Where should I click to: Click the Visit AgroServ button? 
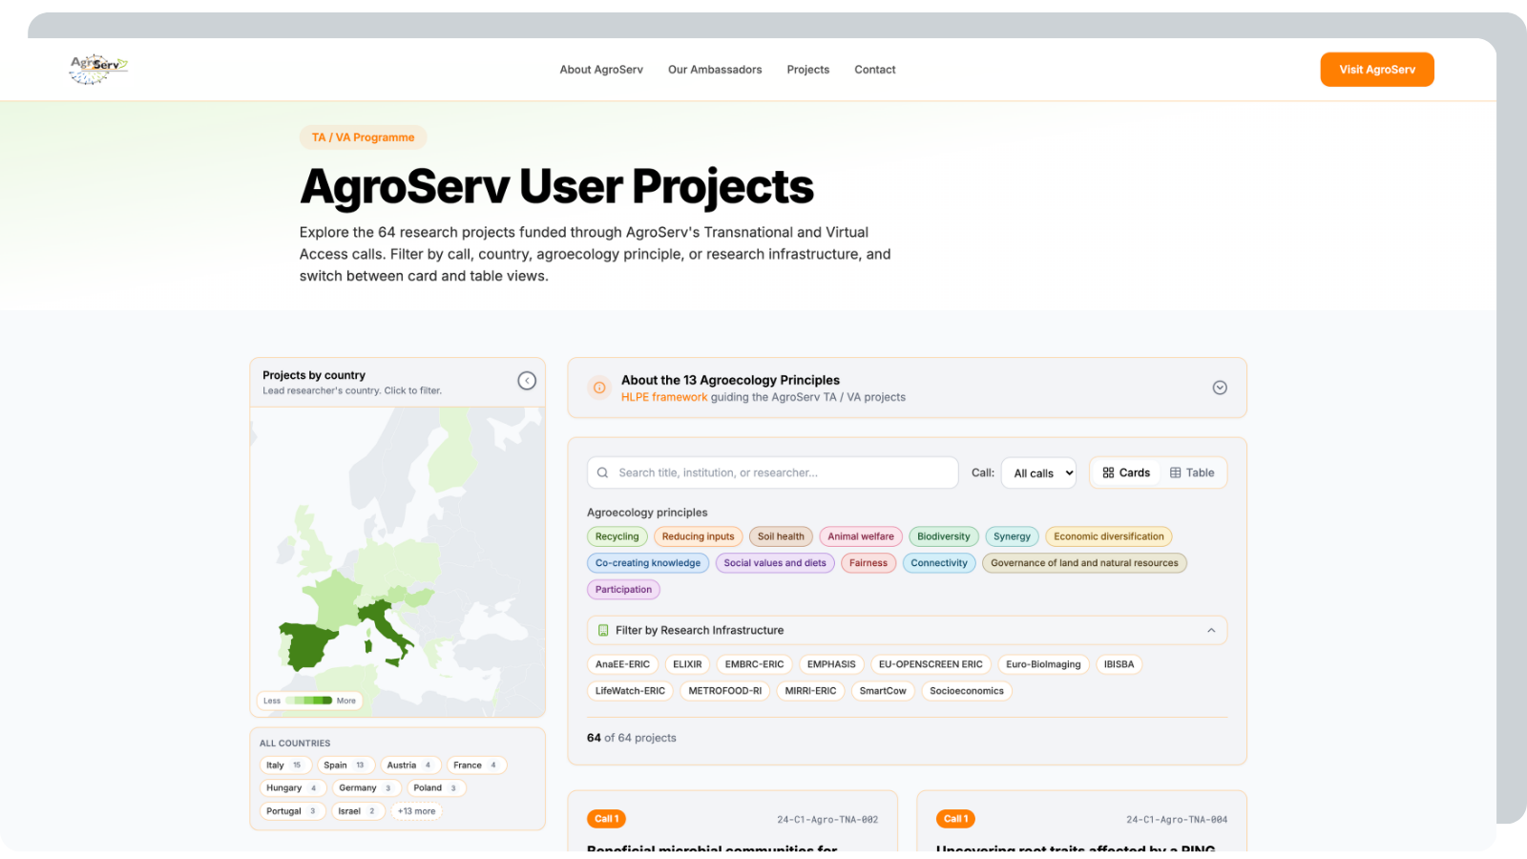(x=1377, y=69)
